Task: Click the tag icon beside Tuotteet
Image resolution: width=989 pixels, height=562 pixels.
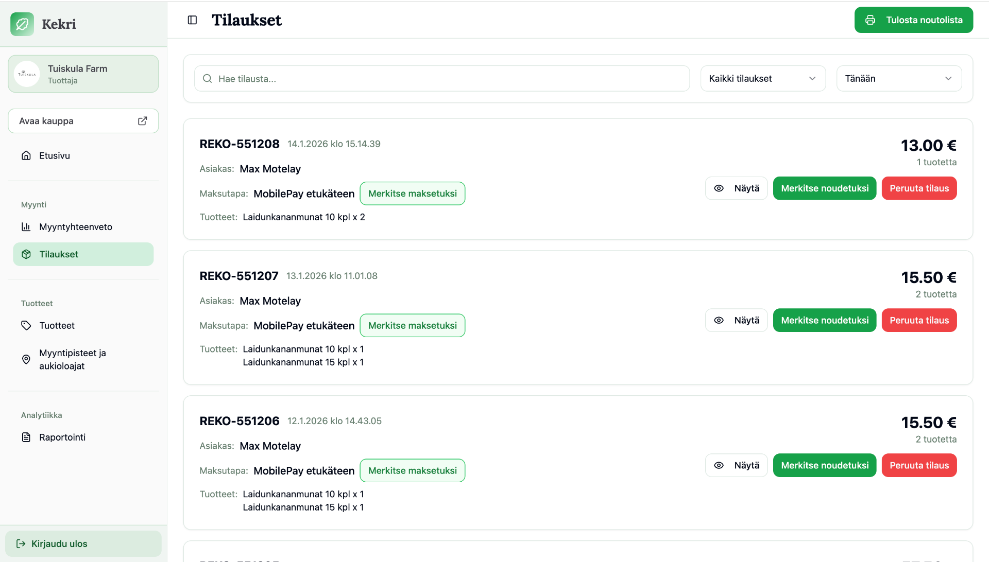Action: pyautogui.click(x=26, y=326)
